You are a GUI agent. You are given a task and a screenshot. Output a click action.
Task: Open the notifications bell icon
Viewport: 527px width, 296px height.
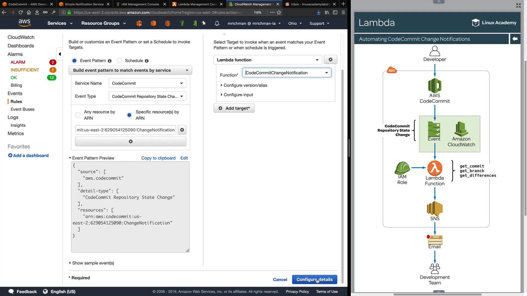click(x=217, y=23)
